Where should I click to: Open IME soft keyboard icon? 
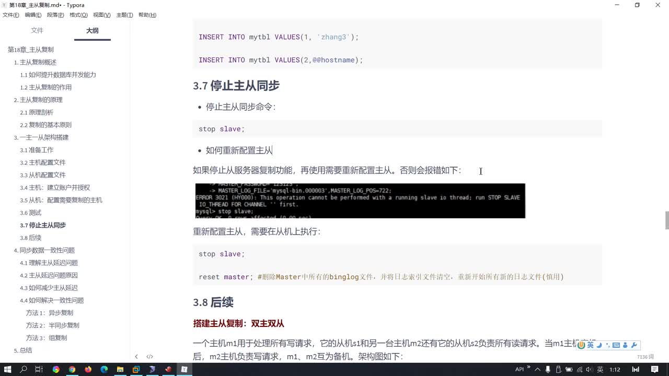616,345
